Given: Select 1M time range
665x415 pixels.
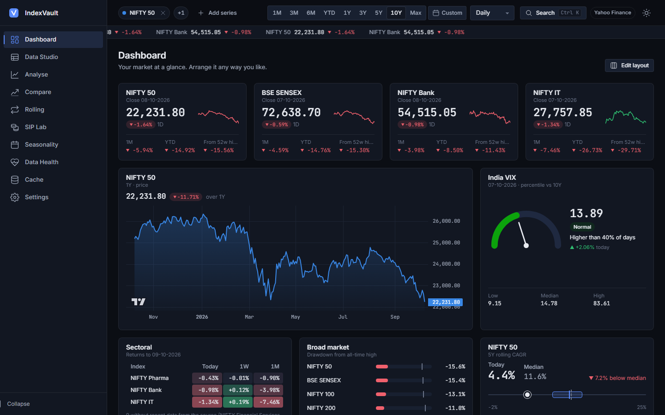Looking at the screenshot, I should point(277,13).
